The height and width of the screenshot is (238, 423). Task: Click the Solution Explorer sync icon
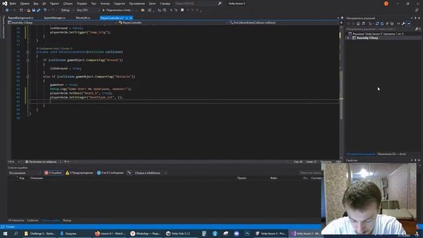coord(377,24)
